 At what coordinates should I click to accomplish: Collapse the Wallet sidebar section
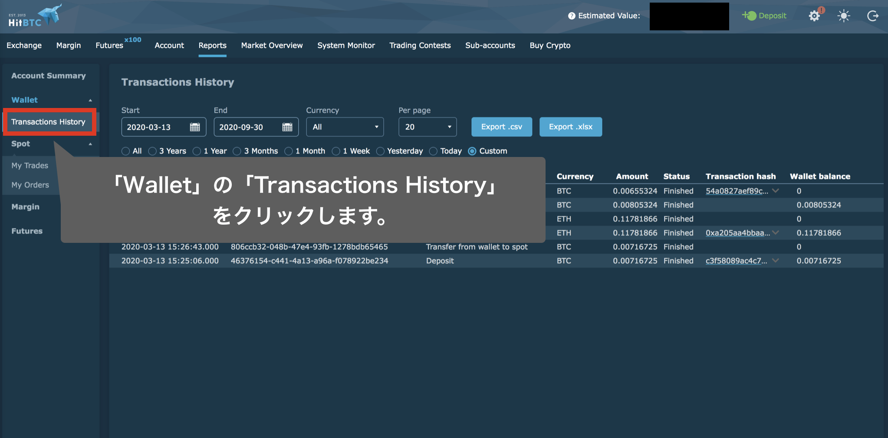tap(90, 100)
